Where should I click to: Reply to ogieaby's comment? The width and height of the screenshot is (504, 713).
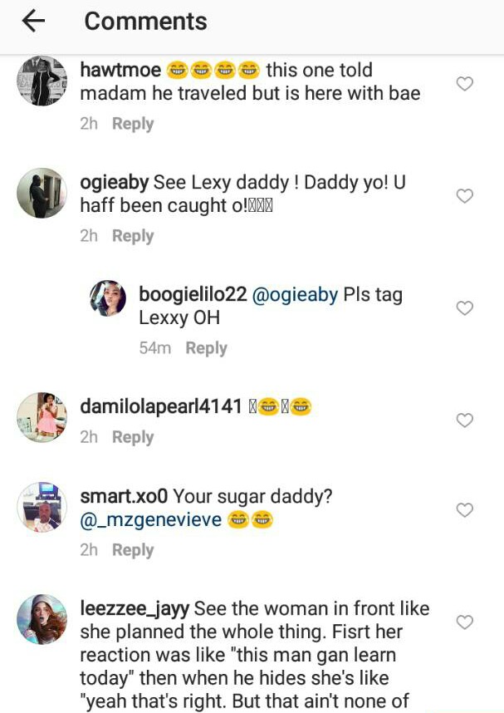(x=133, y=236)
